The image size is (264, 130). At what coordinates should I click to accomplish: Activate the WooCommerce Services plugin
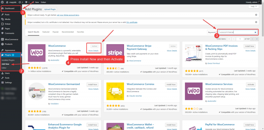click(251, 84)
